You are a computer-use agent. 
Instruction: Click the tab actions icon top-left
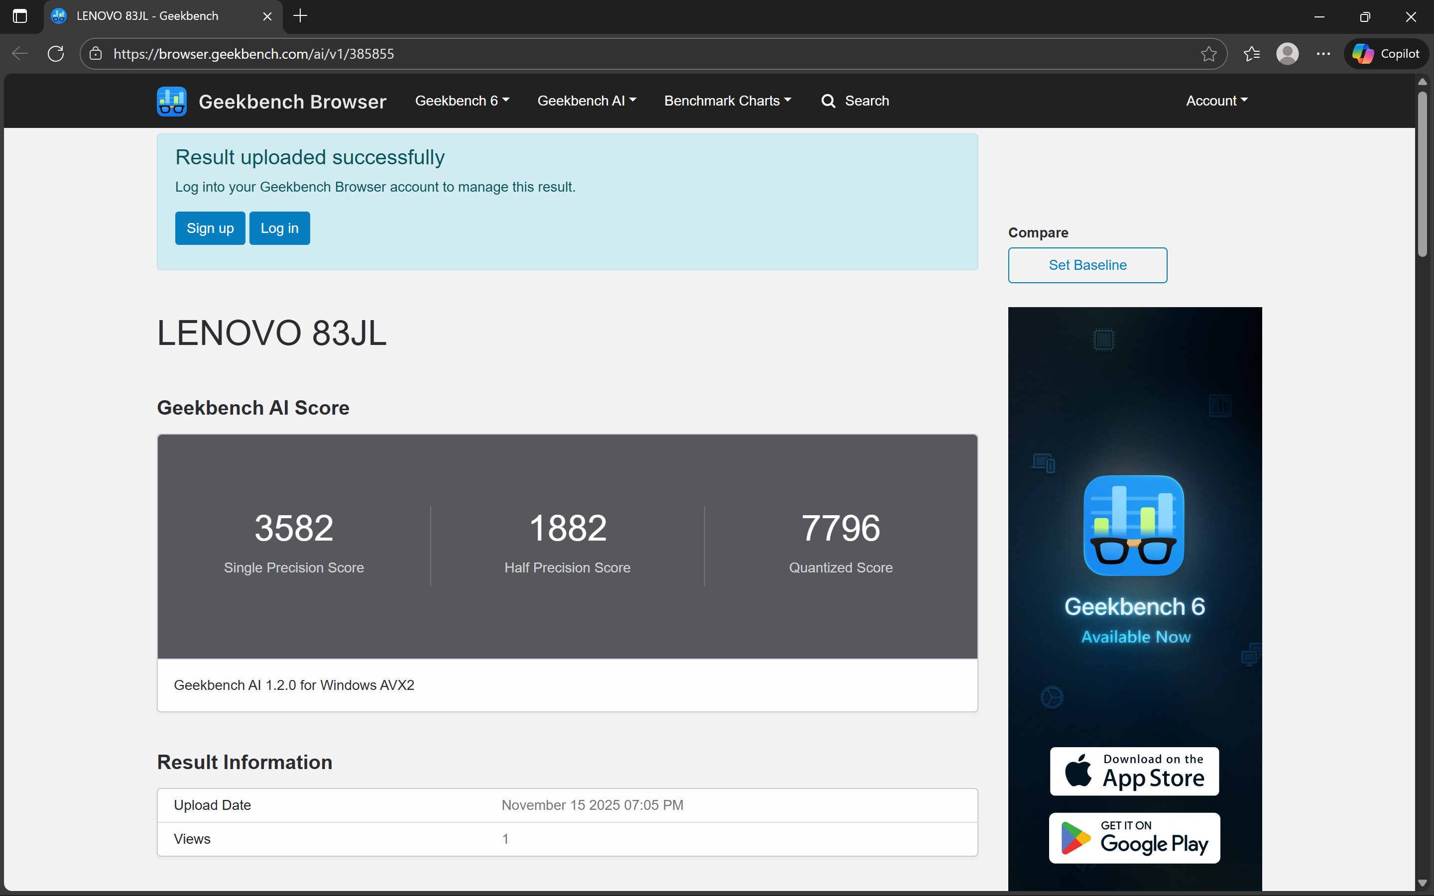20,16
